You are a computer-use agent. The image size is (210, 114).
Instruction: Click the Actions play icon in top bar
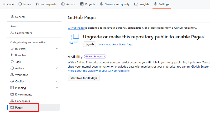click(x=63, y=4)
